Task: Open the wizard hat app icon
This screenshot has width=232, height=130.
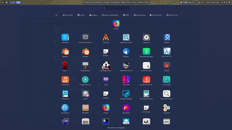Action: tap(65, 121)
